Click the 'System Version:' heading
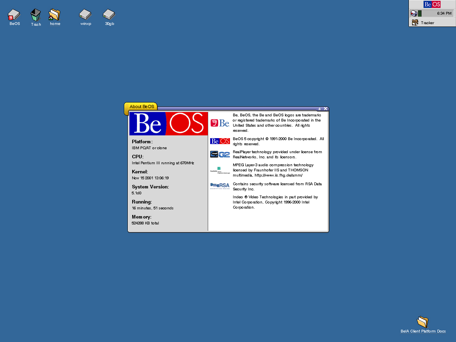The width and height of the screenshot is (456, 342). coord(150,187)
